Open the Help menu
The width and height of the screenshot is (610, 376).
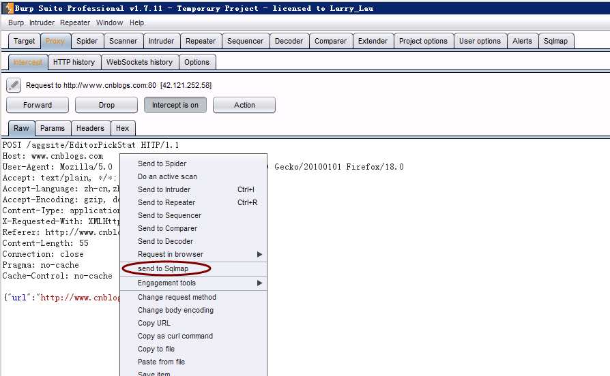(x=137, y=23)
